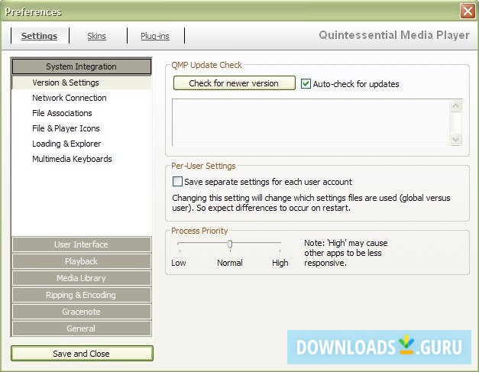Disable Auto-check for updates checkbox
The height and width of the screenshot is (372, 479).
click(306, 84)
